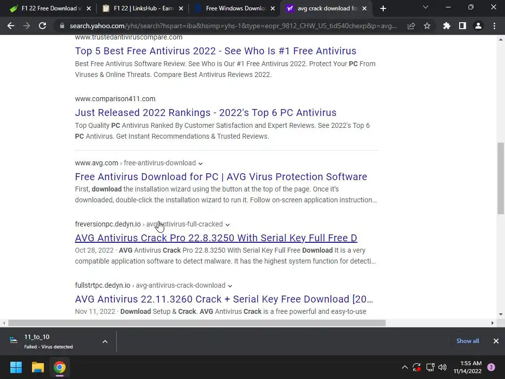Close the downloads bar
Screen dimensions: 505x379
(x=496, y=341)
